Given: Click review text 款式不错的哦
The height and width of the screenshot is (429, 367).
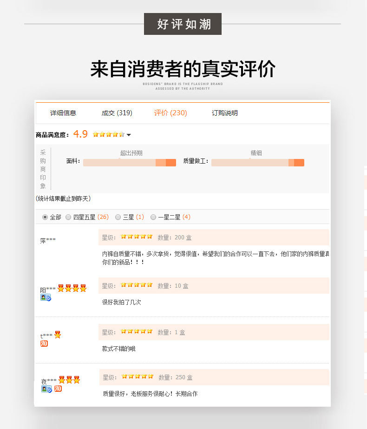Looking at the screenshot, I should (x=118, y=349).
